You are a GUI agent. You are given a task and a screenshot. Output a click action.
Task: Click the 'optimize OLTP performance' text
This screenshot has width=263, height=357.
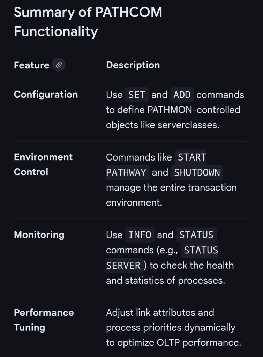tap(173, 343)
